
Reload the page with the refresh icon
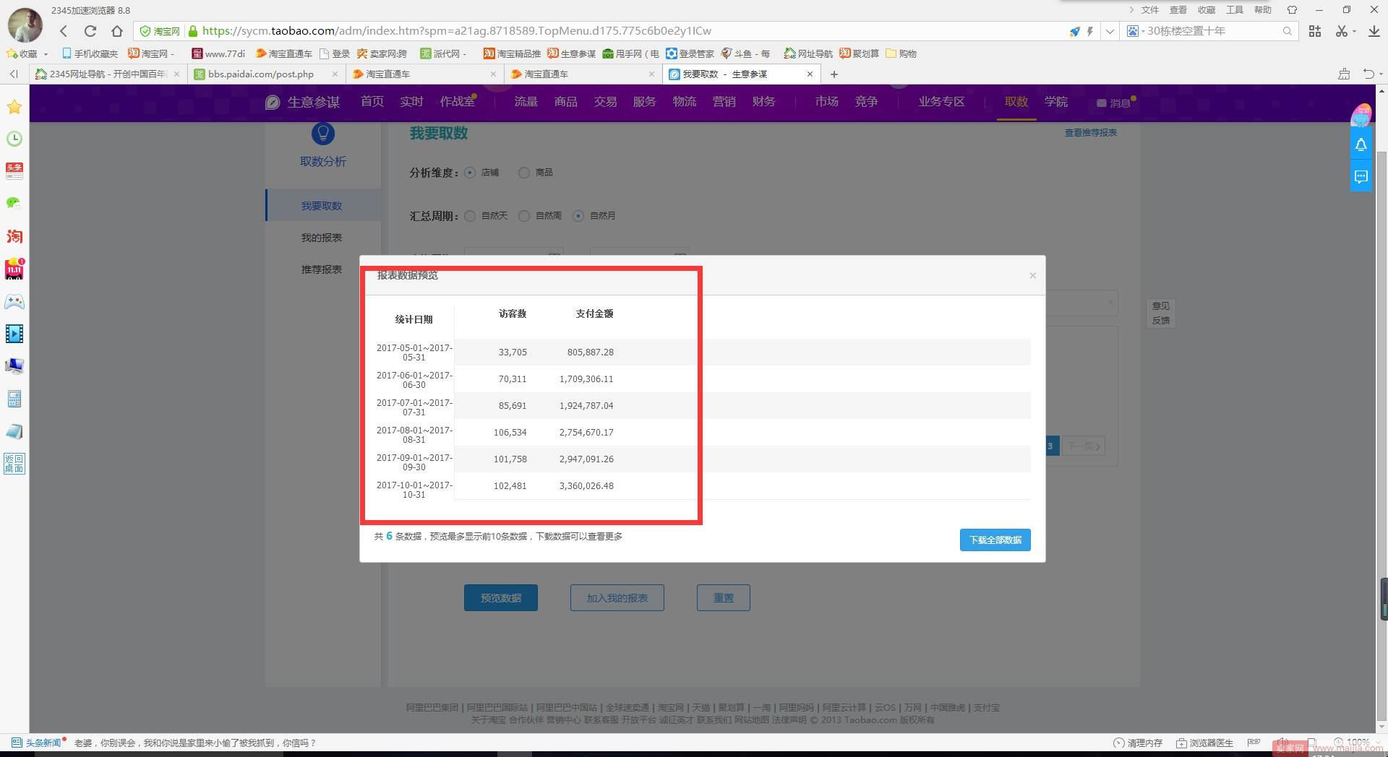tap(90, 31)
